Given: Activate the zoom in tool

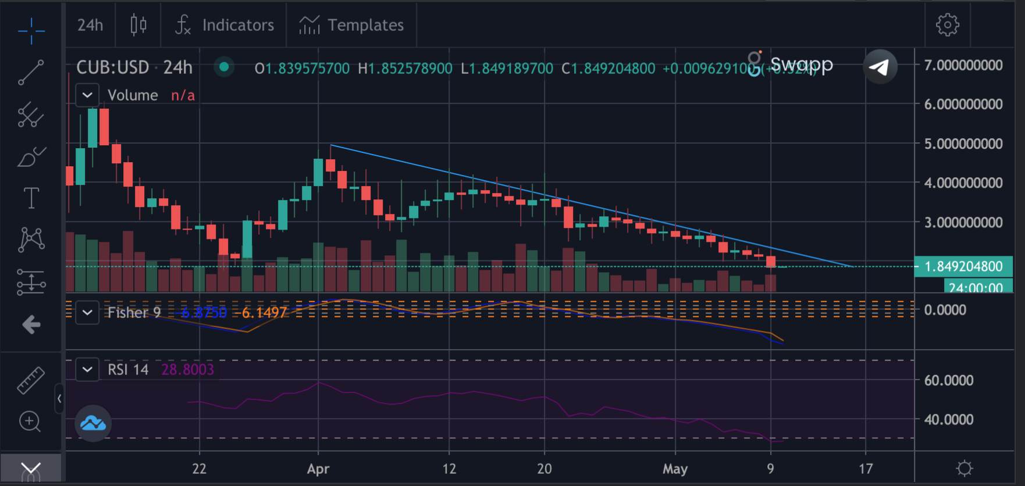Looking at the screenshot, I should coord(30,421).
